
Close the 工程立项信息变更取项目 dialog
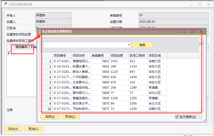tap(201, 32)
